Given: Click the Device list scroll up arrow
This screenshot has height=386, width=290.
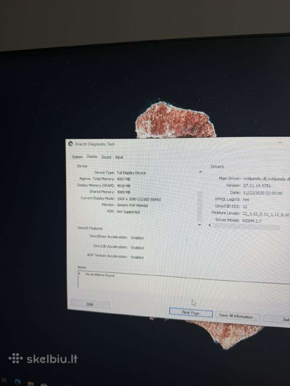Looking at the screenshot, I should tap(201, 172).
